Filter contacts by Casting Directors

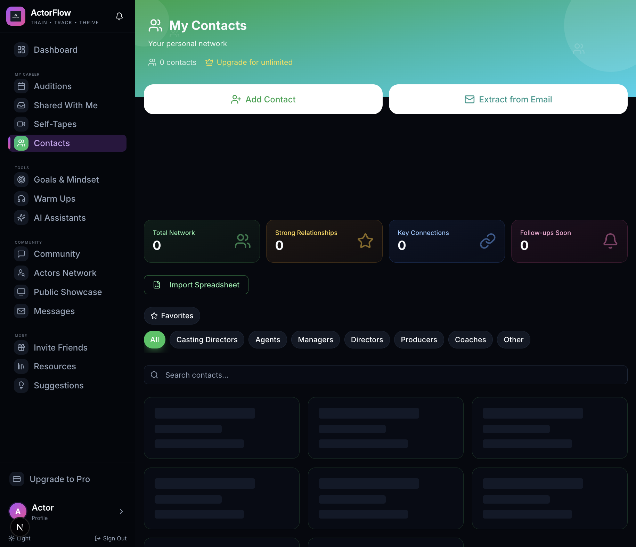click(x=207, y=339)
